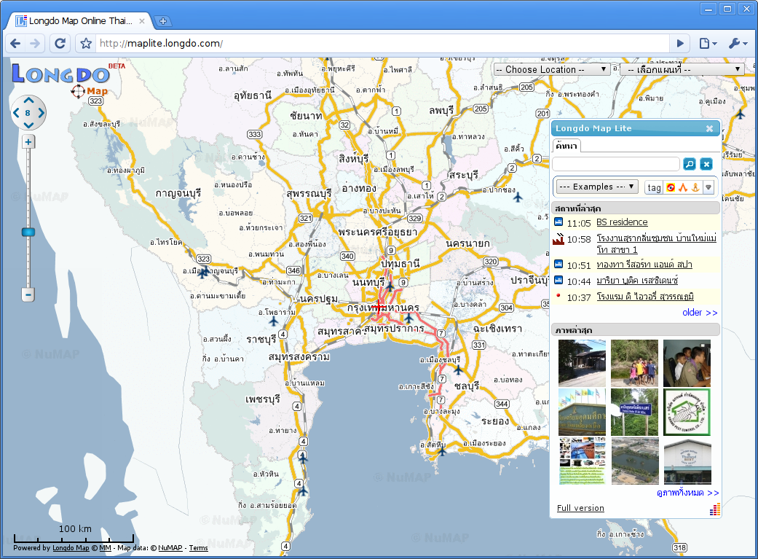
Task: Open the 10:51 ทองทา รีสอร์ท link
Action: [x=644, y=265]
